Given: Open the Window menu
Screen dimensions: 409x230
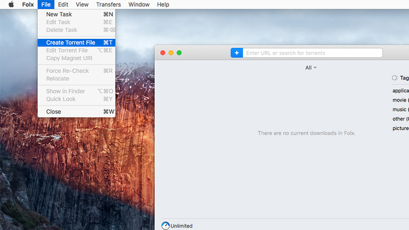Looking at the screenshot, I should (x=139, y=5).
